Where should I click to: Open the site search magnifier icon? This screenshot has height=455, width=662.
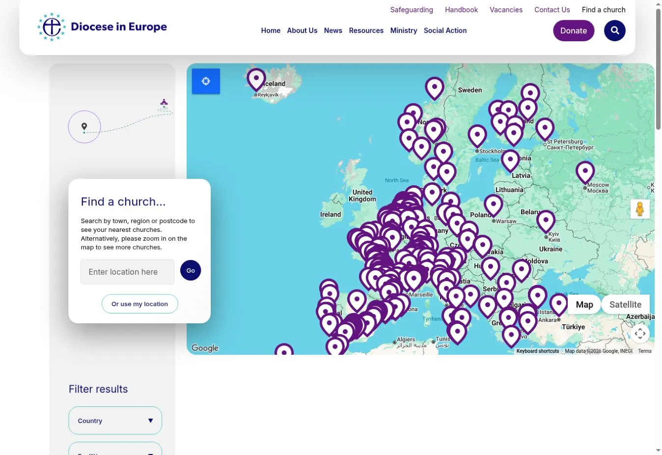coord(614,30)
